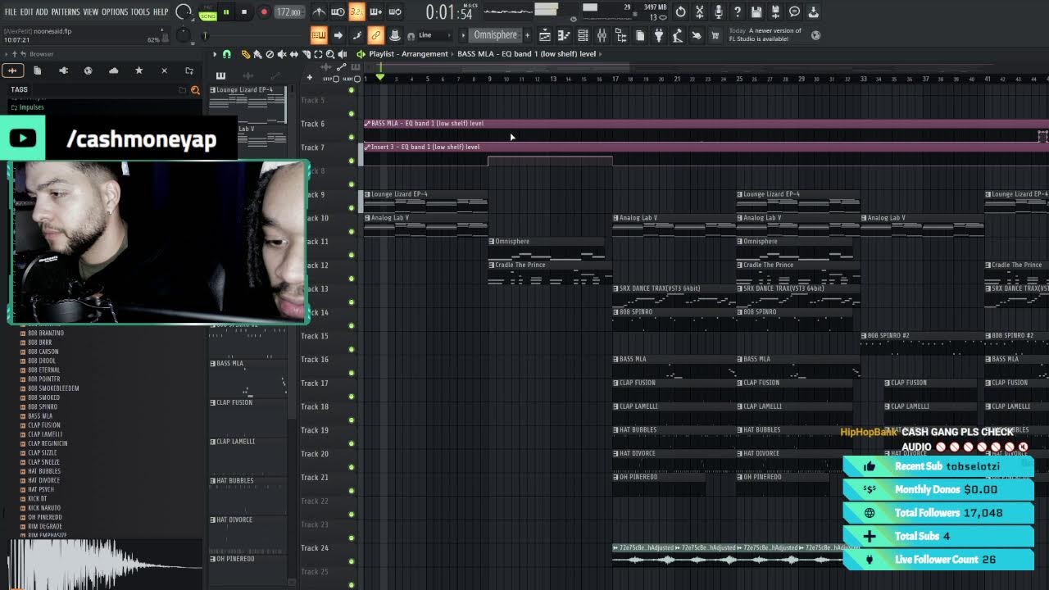The image size is (1049, 590).
Task: Click the export download icon
Action: pyautogui.click(x=813, y=12)
